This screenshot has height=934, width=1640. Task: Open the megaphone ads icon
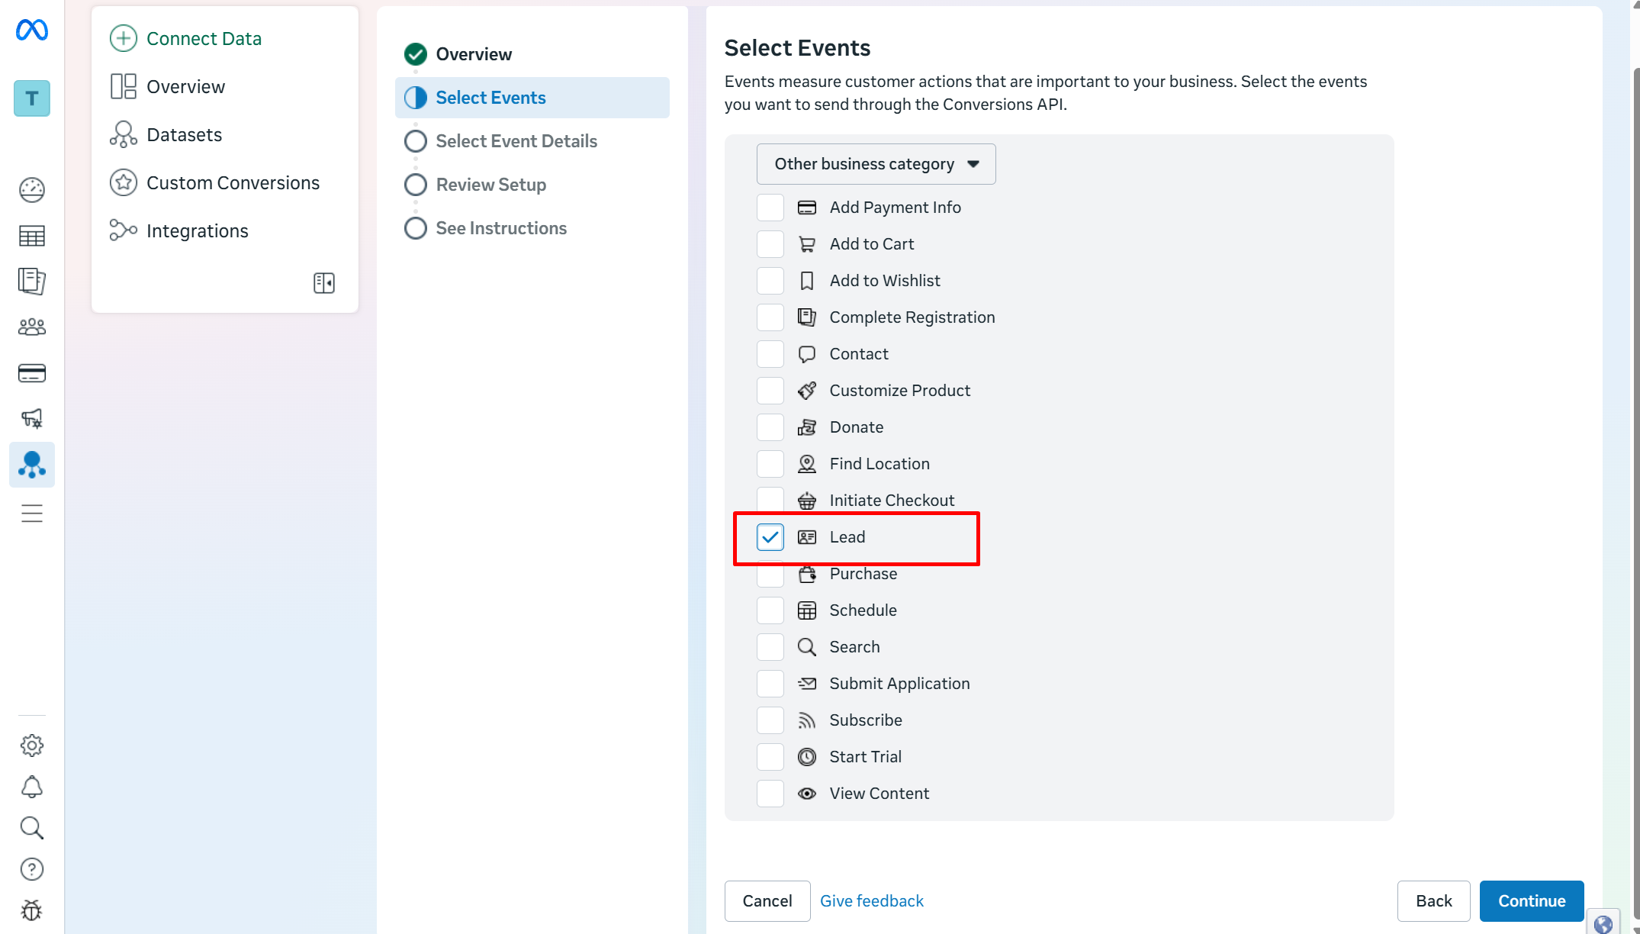32,418
